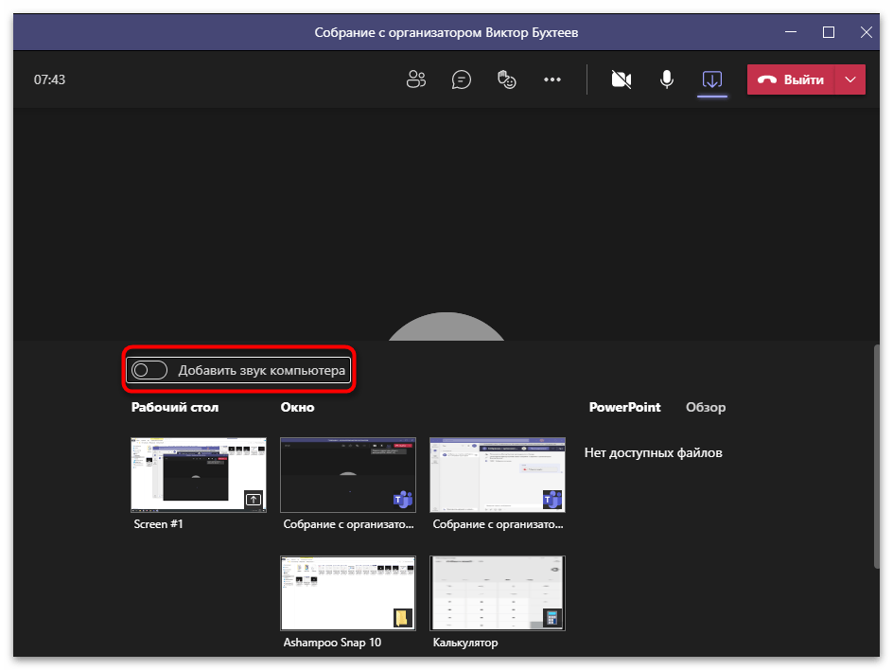Click the red Выйти button
This screenshot has height=670, width=893.
(791, 79)
